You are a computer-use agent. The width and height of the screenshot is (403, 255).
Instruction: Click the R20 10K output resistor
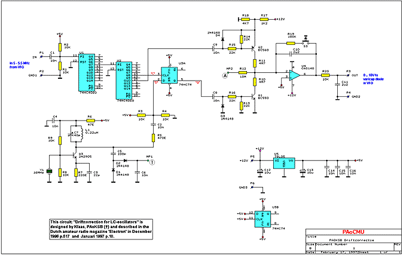[325, 75]
